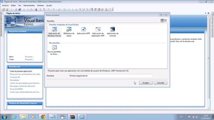The image size is (214, 120).
Task: Open the Herramientas menu
Action: pyautogui.click(x=29, y=5)
